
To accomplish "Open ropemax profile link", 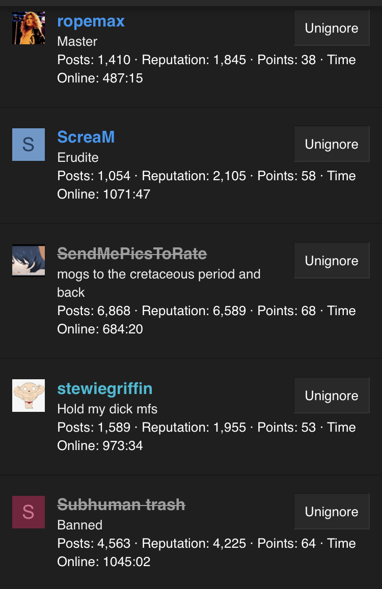I will 91,21.
